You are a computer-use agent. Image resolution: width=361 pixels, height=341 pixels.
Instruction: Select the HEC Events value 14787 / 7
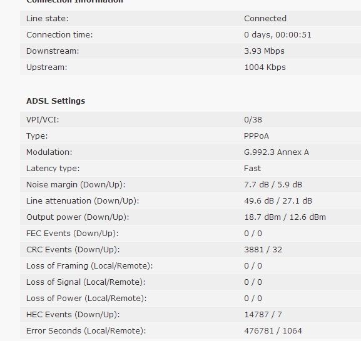pyautogui.click(x=263, y=315)
